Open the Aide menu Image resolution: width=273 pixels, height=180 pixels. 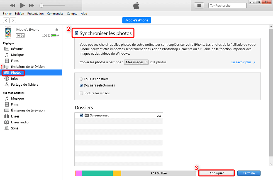coord(84,14)
